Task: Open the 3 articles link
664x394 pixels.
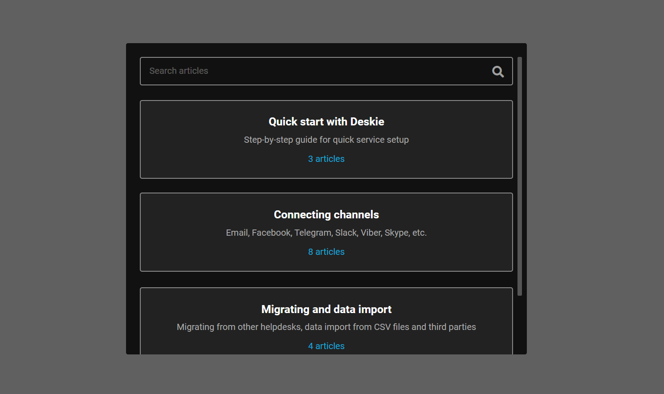Action: click(x=326, y=159)
